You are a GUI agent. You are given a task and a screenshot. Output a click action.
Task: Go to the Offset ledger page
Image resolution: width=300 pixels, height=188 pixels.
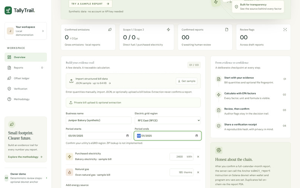26,78
